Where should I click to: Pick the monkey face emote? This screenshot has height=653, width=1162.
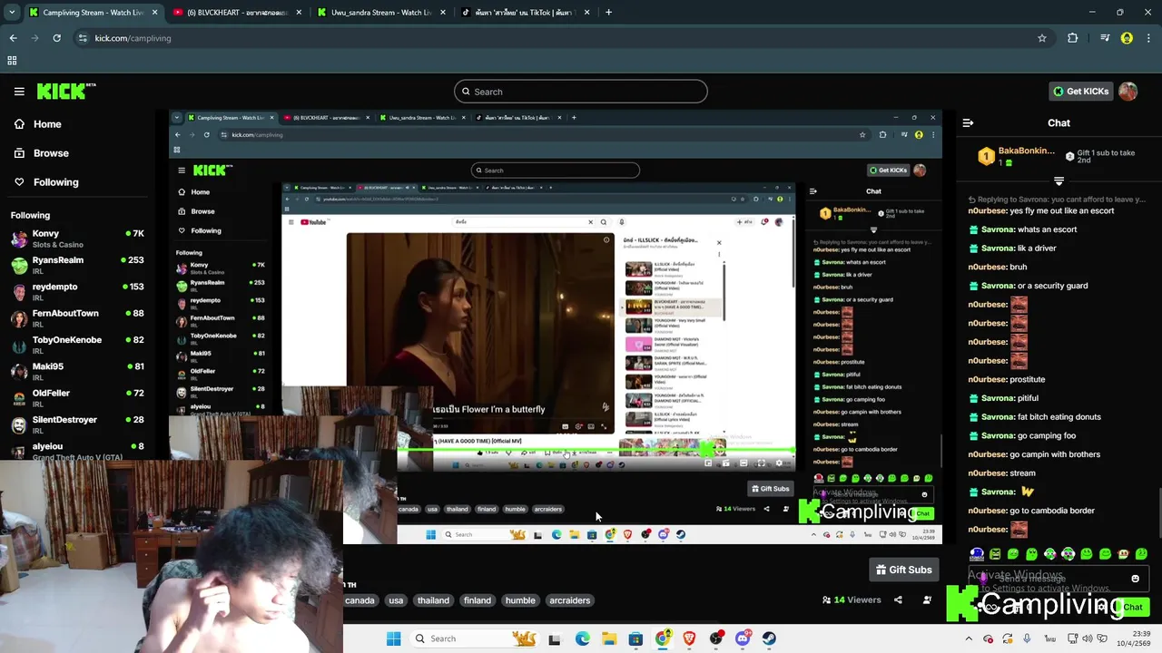coord(1124,553)
